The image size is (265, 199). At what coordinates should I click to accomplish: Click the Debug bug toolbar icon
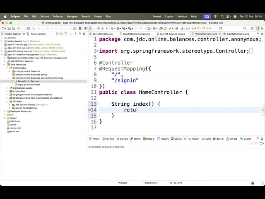tap(112, 29)
